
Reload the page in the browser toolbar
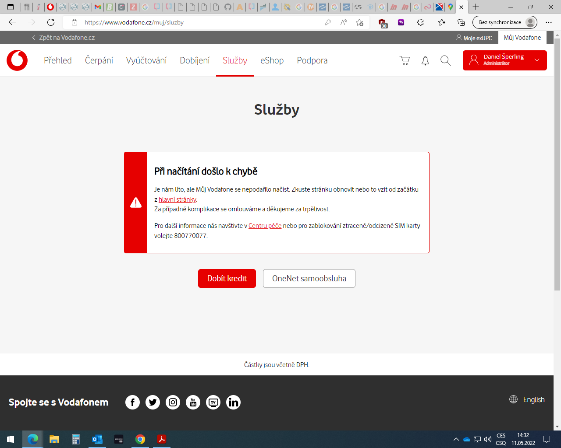click(x=51, y=22)
